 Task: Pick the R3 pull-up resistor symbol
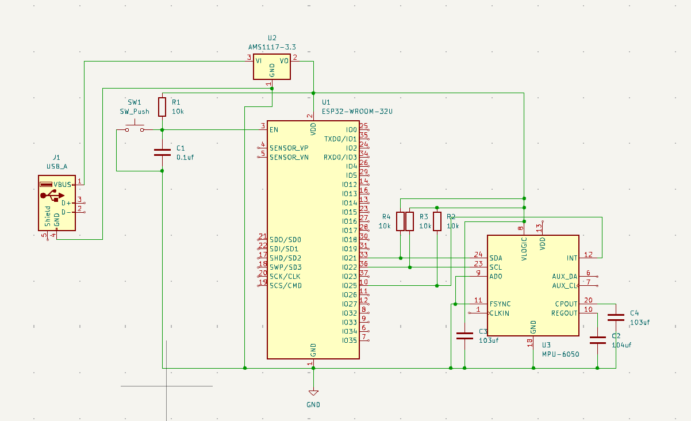[409, 221]
